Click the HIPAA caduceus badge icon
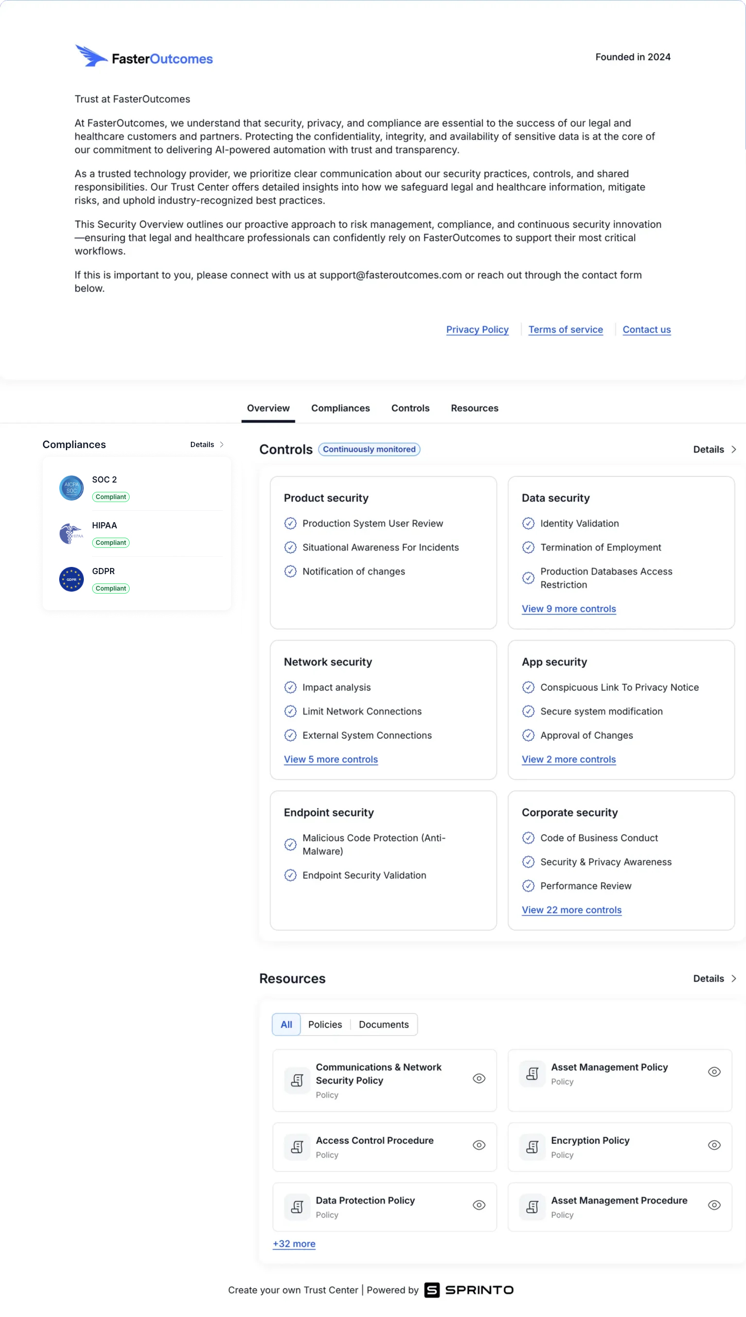 pyautogui.click(x=72, y=533)
